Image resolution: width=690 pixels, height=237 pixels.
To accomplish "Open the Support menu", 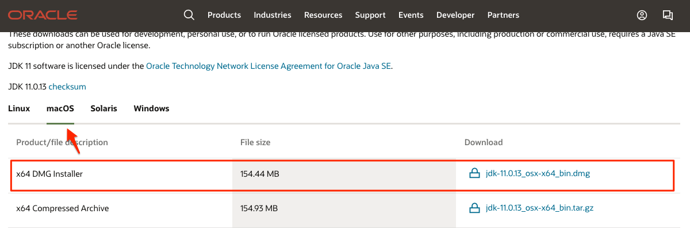I will [370, 15].
